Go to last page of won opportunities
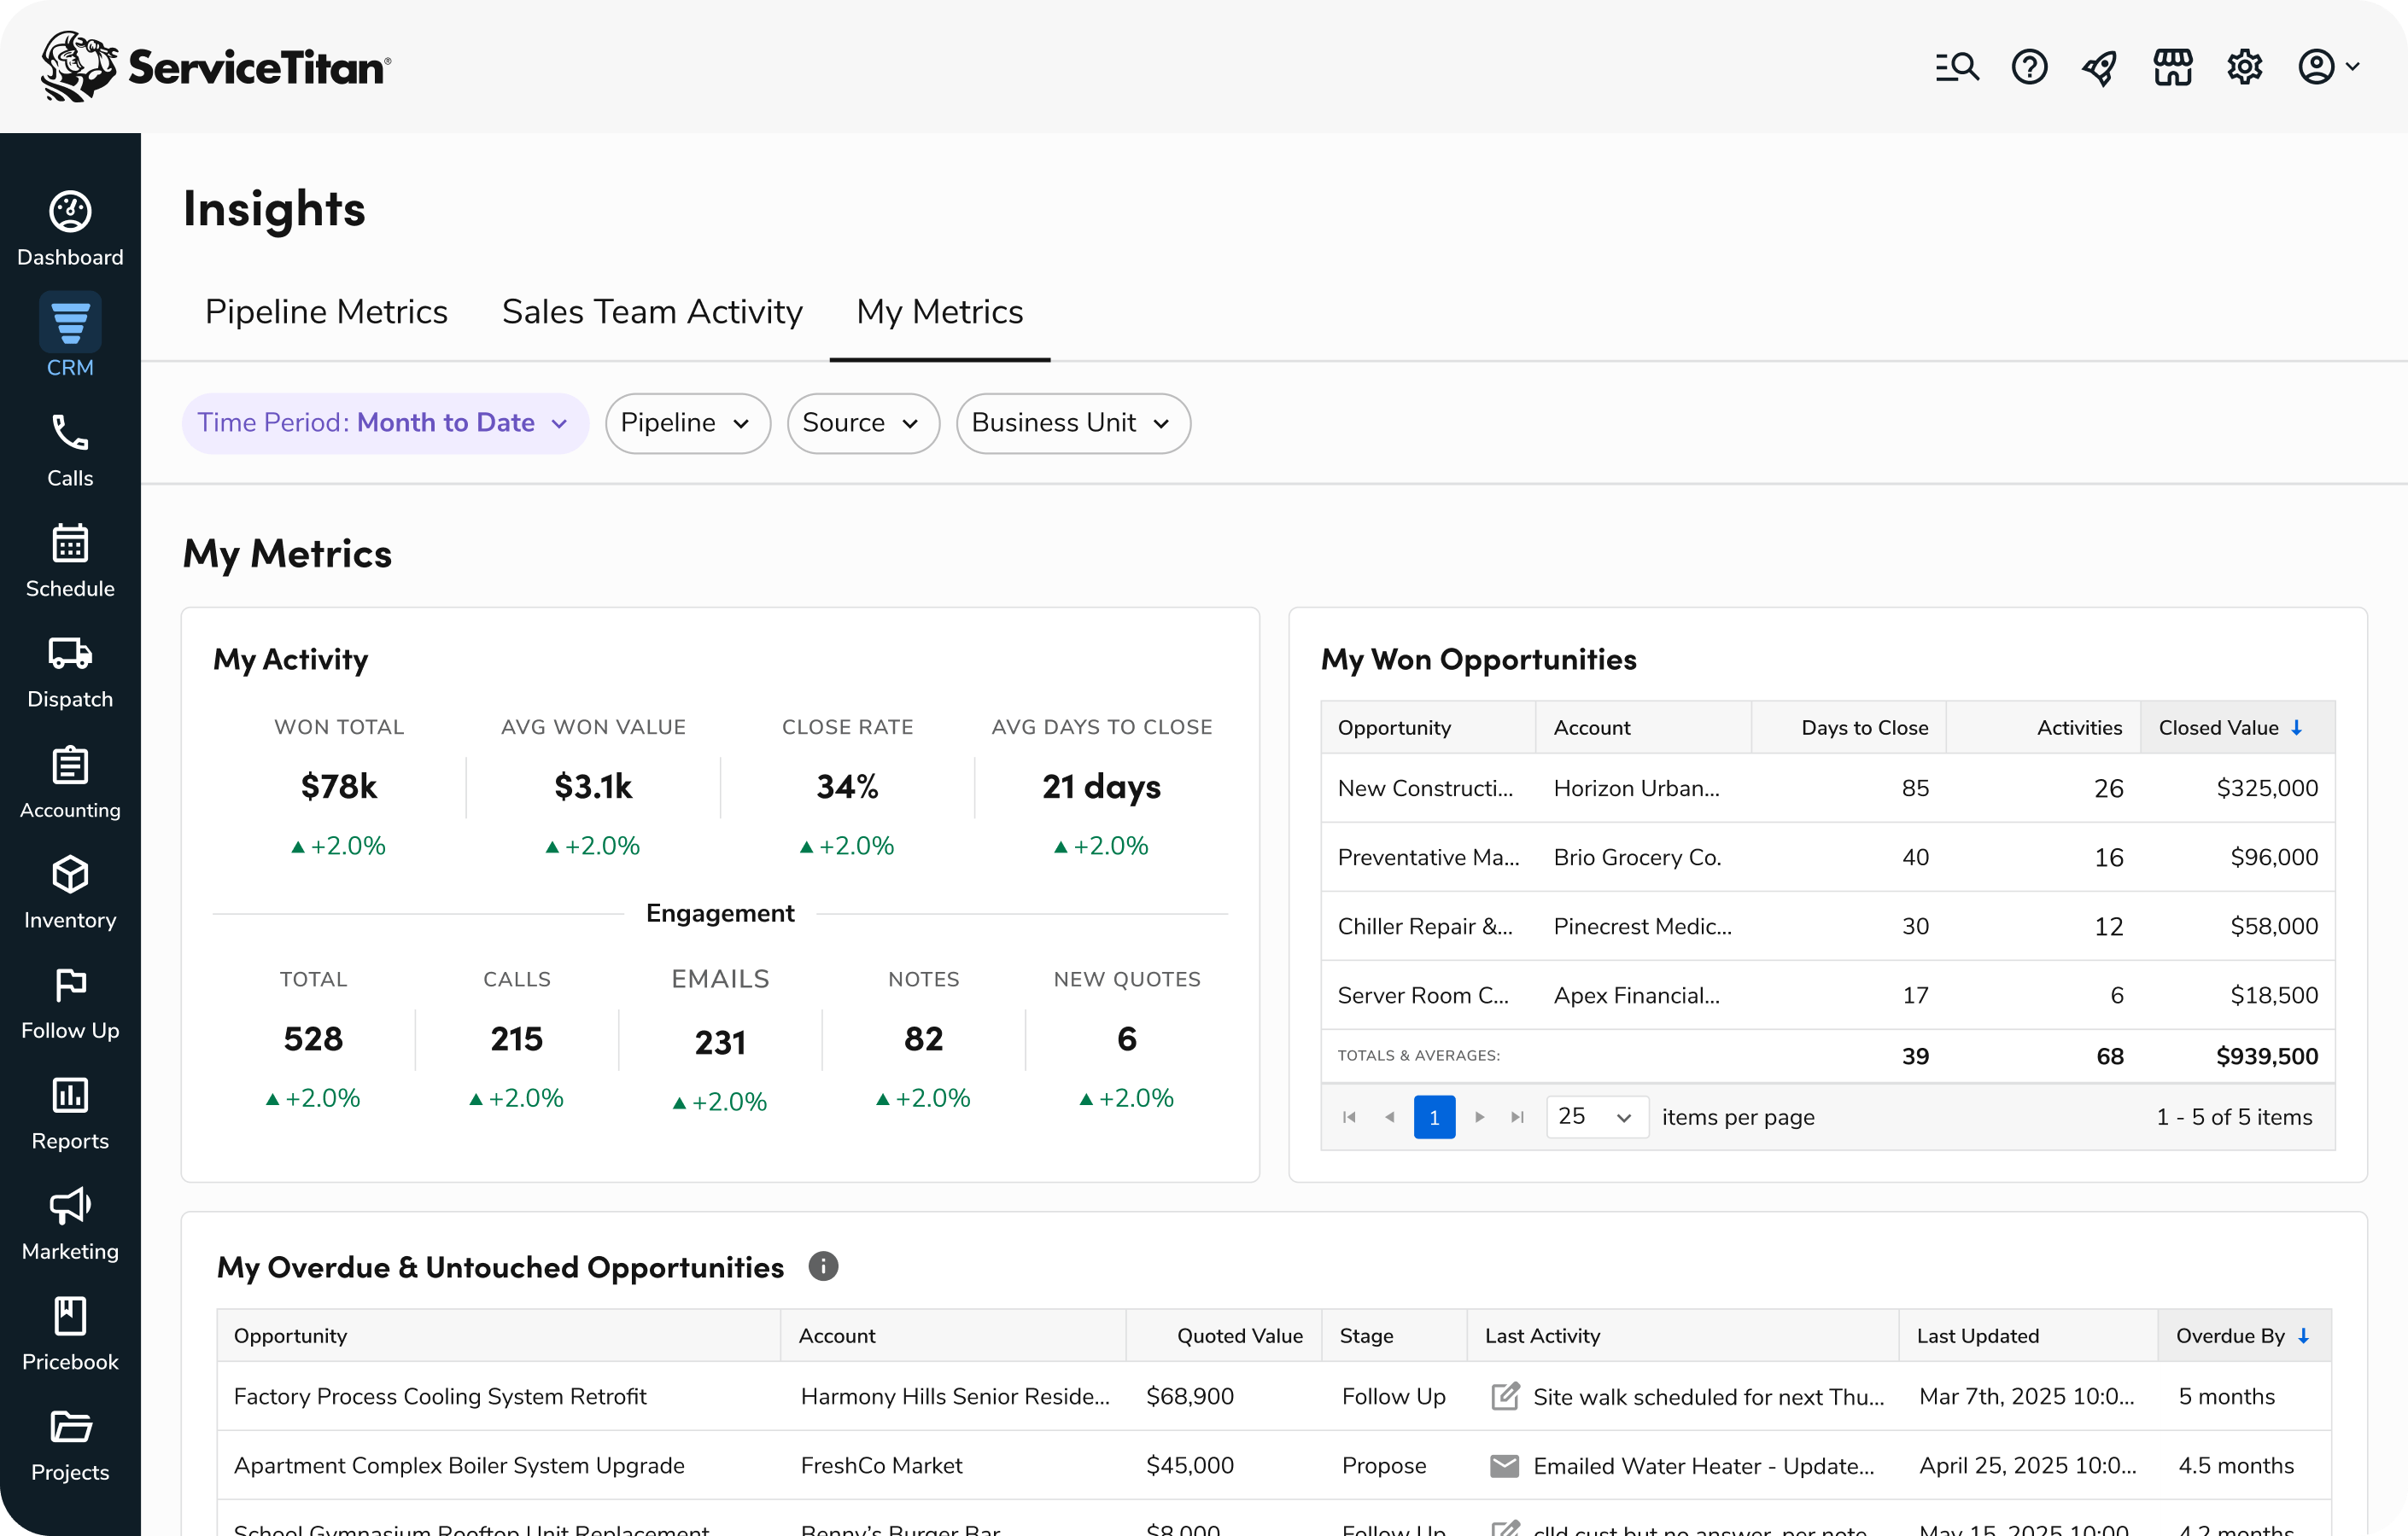The height and width of the screenshot is (1536, 2408). (x=1517, y=1117)
